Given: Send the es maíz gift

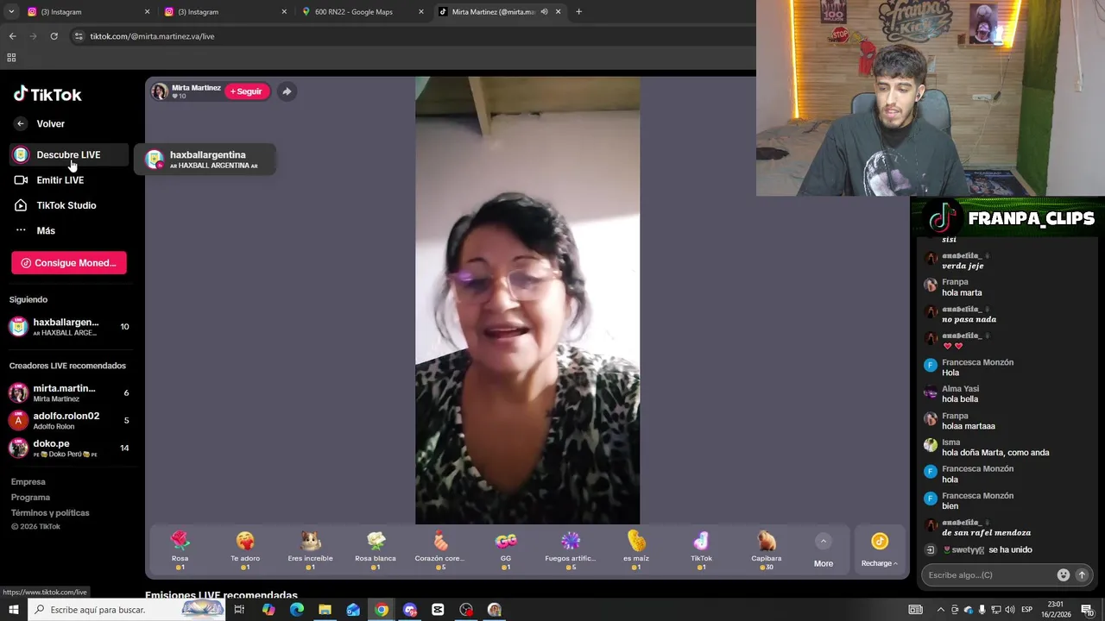Looking at the screenshot, I should pos(636,549).
